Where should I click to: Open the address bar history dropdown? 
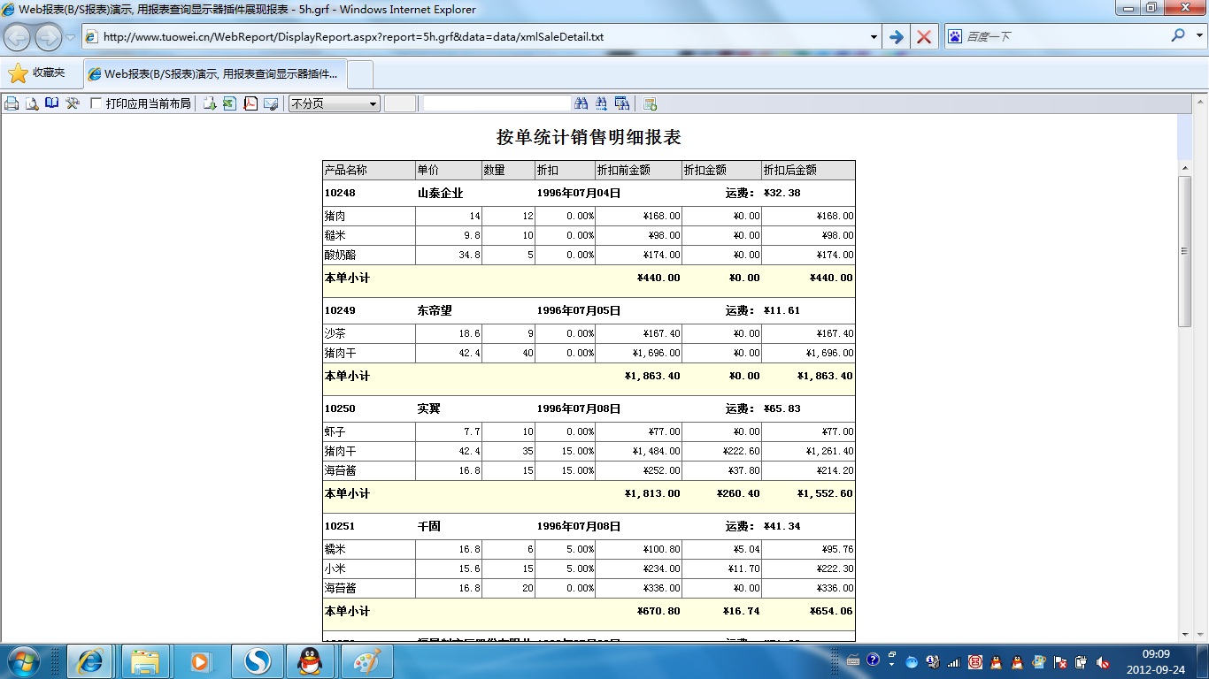[x=874, y=37]
